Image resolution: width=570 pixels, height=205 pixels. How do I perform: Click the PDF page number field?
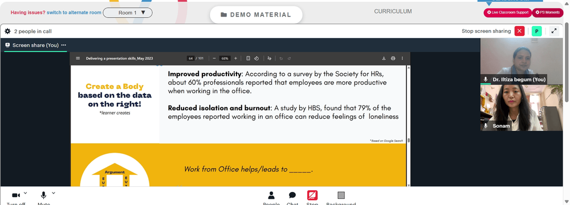pyautogui.click(x=190, y=58)
